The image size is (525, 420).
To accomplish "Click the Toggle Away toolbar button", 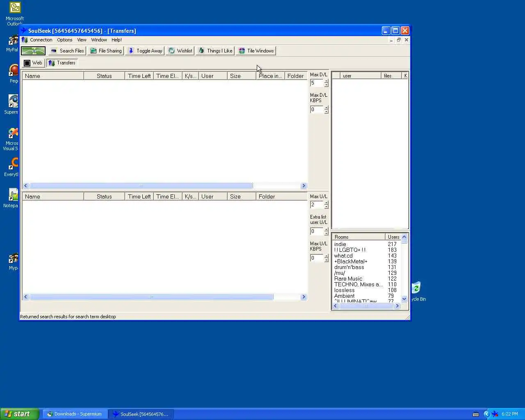I will pos(145,51).
